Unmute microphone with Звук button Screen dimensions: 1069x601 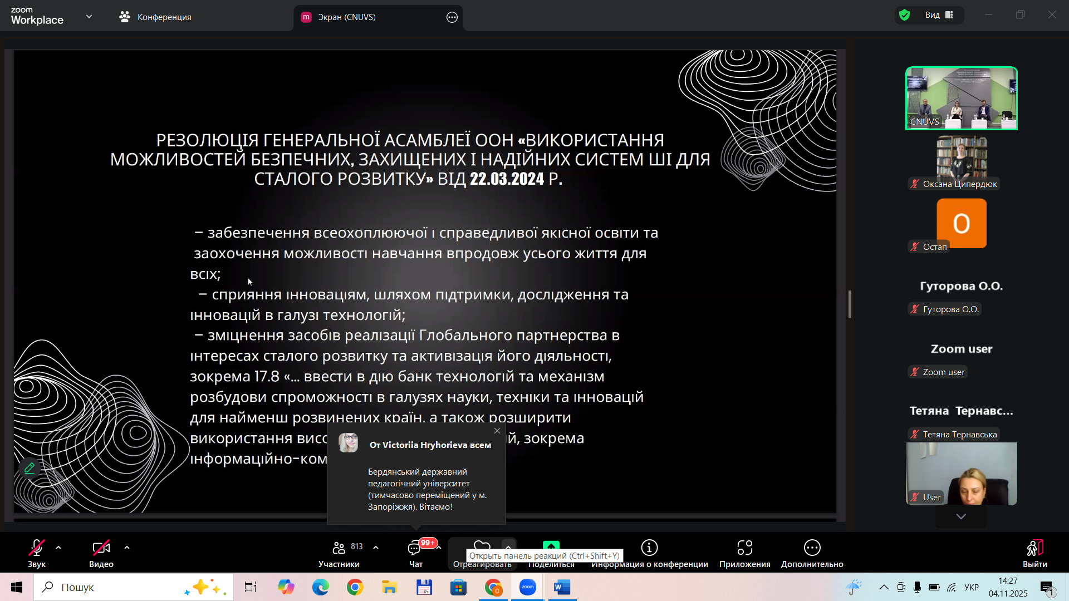(x=37, y=554)
